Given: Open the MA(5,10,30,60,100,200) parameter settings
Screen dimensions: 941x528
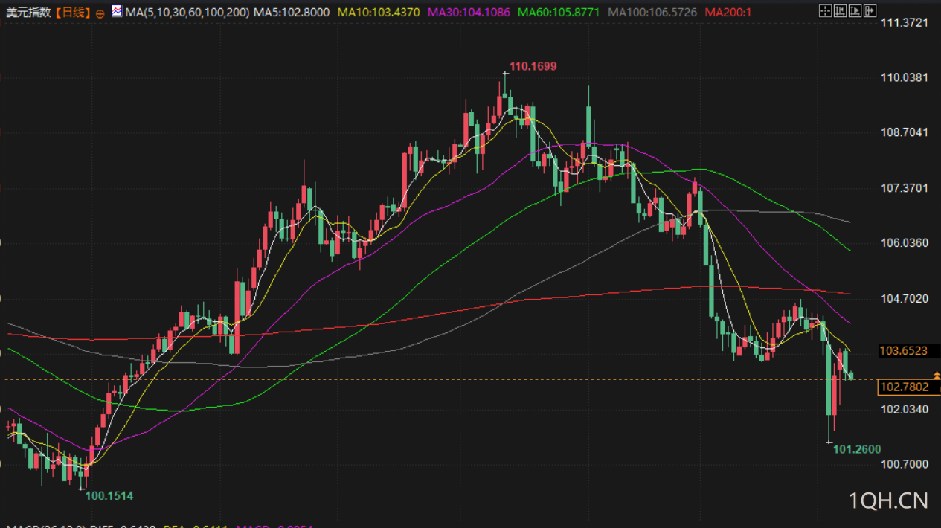Looking at the screenshot, I should (x=187, y=13).
